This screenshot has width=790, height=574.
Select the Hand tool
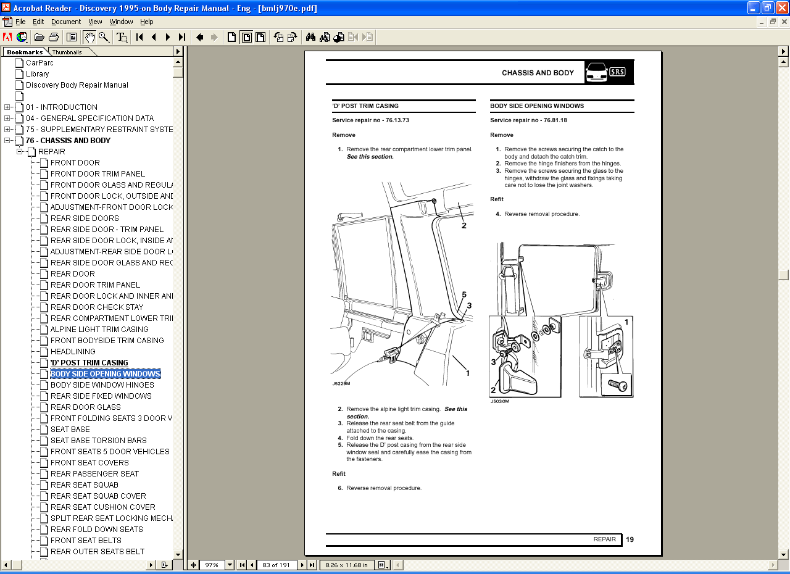[90, 37]
